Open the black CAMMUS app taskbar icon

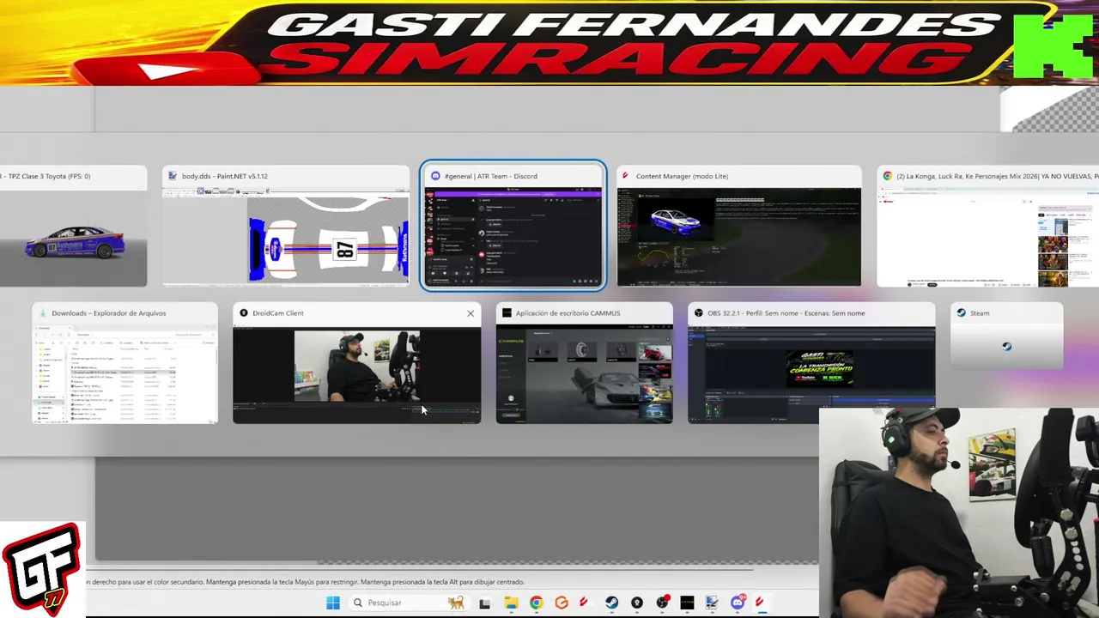coord(687,603)
